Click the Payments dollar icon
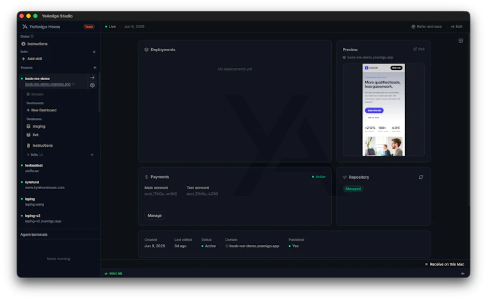The width and height of the screenshot is (487, 300). click(146, 177)
